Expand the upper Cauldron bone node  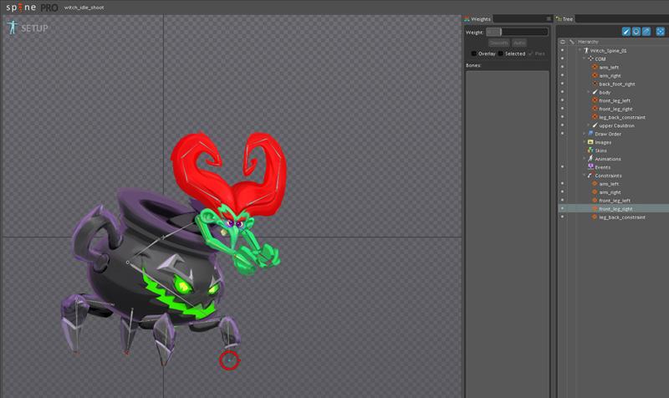[589, 125]
